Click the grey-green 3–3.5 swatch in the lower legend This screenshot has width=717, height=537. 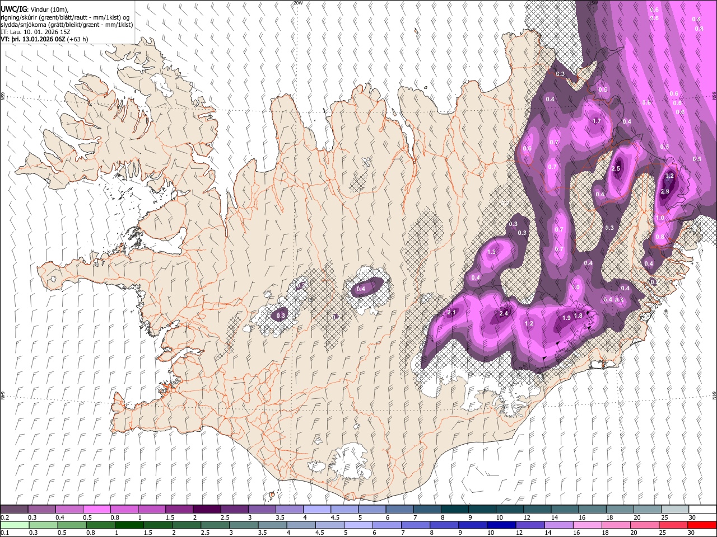(x=243, y=525)
